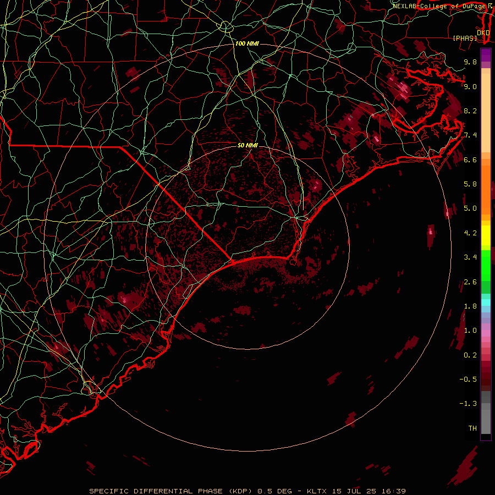
Task: Click the 5.0 value on the color scale
Action: pos(470,208)
